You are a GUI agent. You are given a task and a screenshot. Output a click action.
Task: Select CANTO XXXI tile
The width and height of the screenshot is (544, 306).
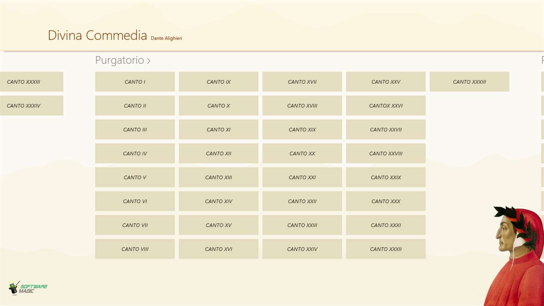tap(386, 225)
